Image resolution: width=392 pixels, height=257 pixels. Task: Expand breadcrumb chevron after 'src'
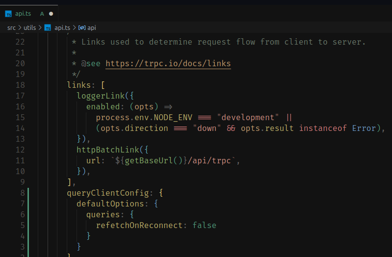[x=20, y=27]
